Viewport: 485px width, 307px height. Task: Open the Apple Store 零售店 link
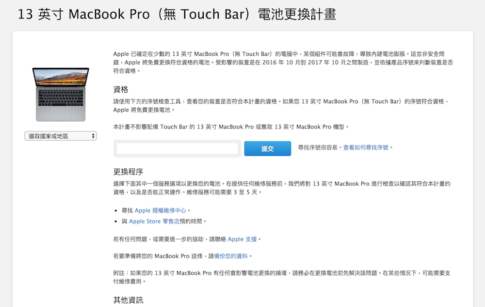click(x=154, y=221)
